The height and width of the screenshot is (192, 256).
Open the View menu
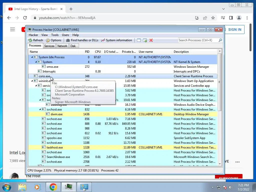[x=44, y=35]
